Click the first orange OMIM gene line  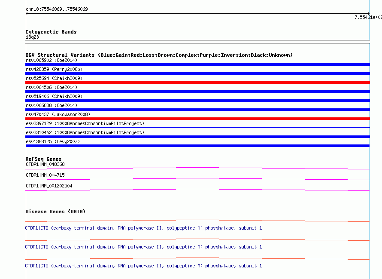(197, 221)
